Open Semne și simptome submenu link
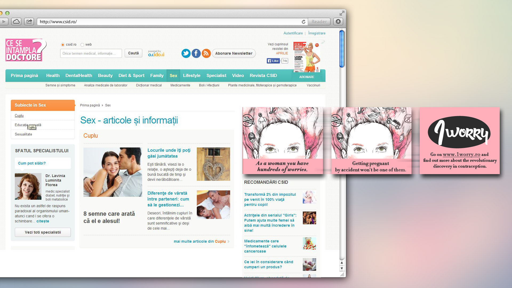 click(x=60, y=85)
